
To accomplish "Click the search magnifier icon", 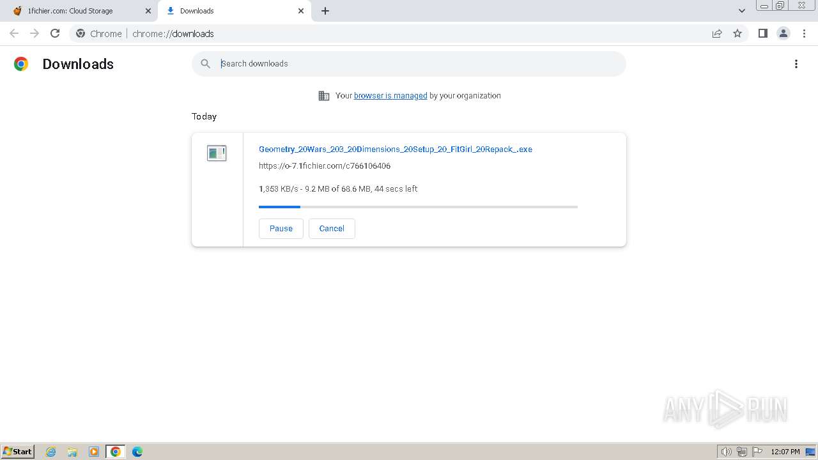I will point(205,64).
